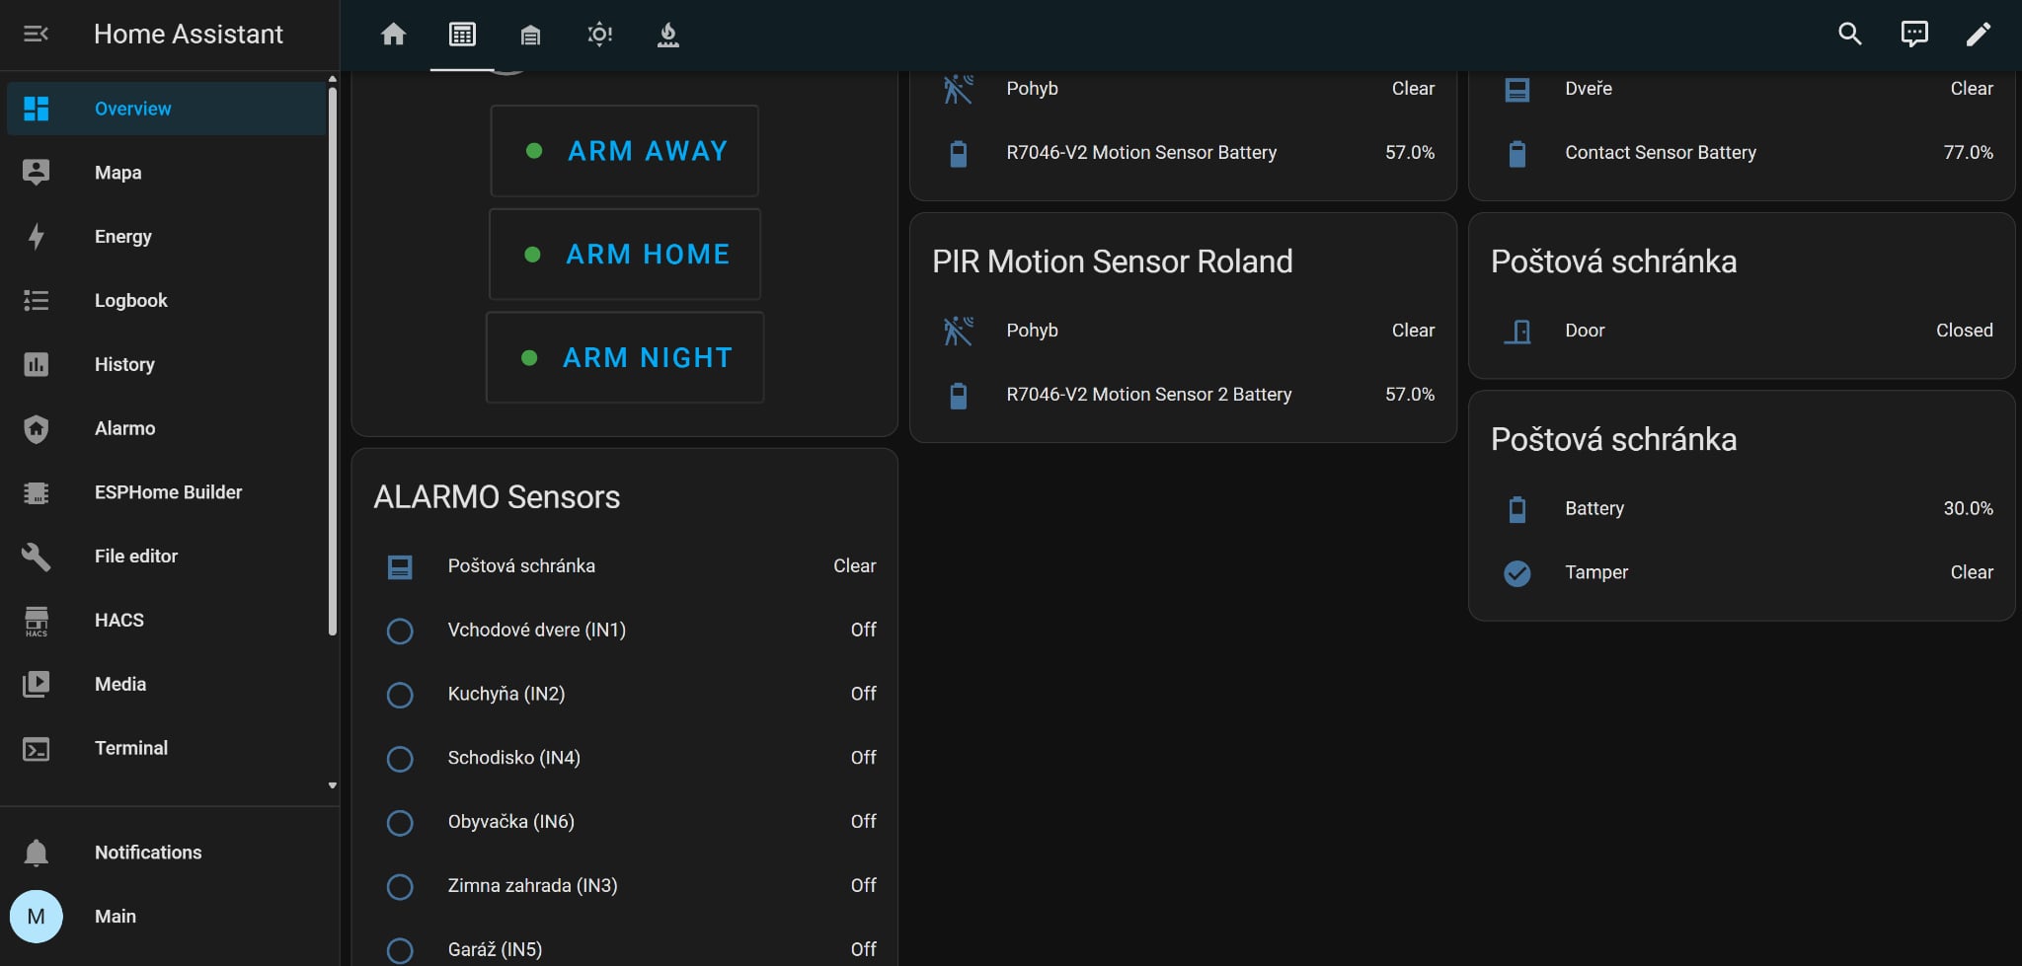2022x966 pixels.
Task: Open Poštová schránka Door entity icon
Action: coord(1517,332)
